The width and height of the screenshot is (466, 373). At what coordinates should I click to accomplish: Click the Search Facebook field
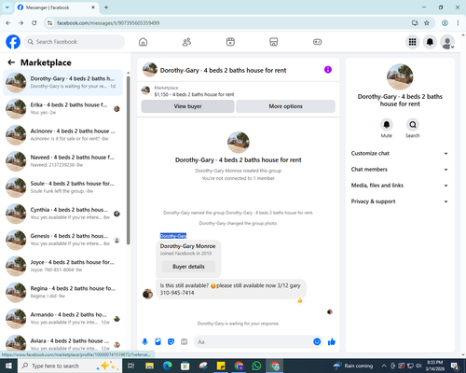coord(75,42)
